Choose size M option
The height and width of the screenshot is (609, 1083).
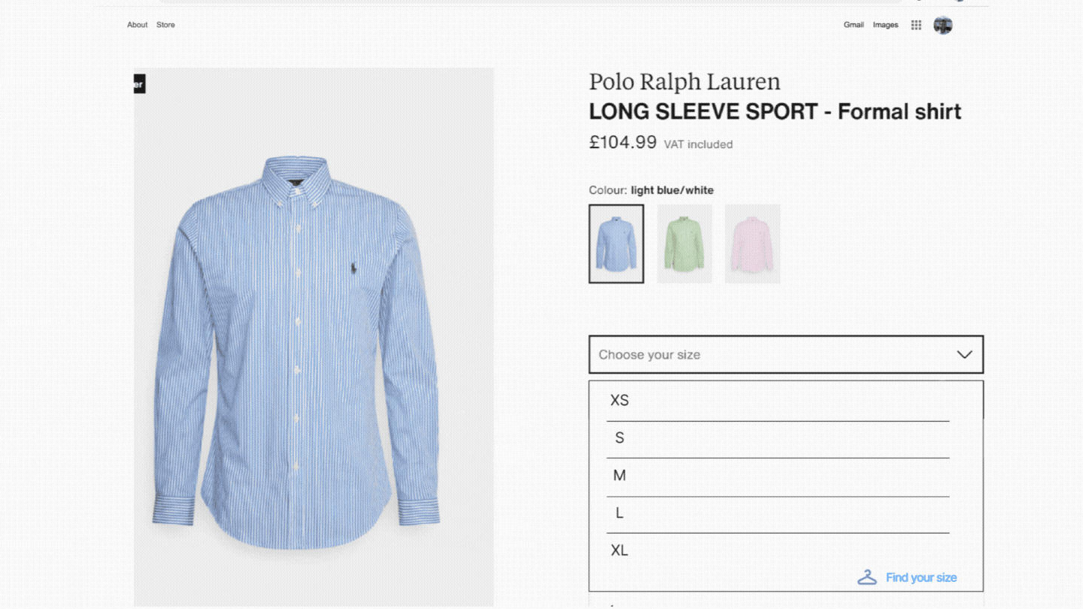click(778, 476)
